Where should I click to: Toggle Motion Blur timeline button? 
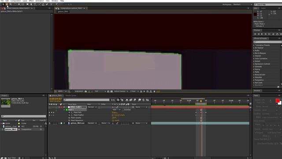(135, 100)
